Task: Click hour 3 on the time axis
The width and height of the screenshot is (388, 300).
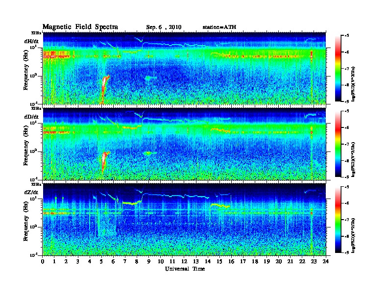Action: point(78,261)
